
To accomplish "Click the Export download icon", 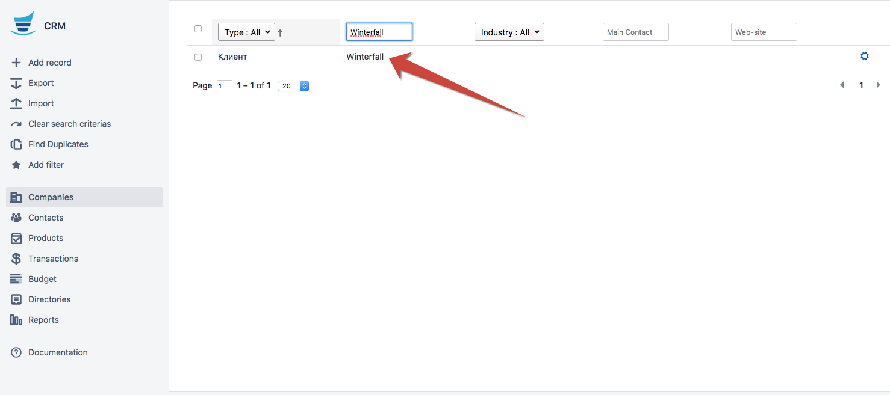I will tap(16, 83).
